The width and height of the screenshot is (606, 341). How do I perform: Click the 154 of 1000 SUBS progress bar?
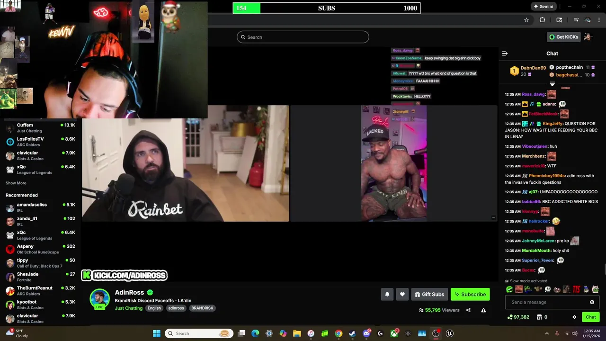tap(326, 8)
